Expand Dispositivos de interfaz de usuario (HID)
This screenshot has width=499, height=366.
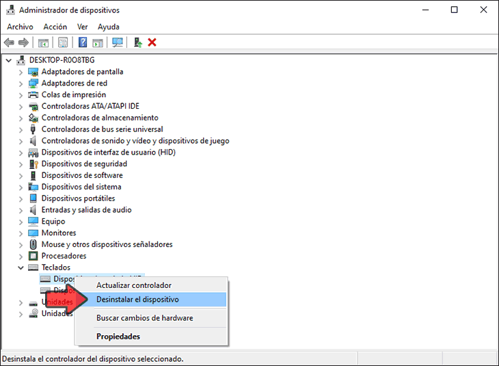click(x=21, y=153)
